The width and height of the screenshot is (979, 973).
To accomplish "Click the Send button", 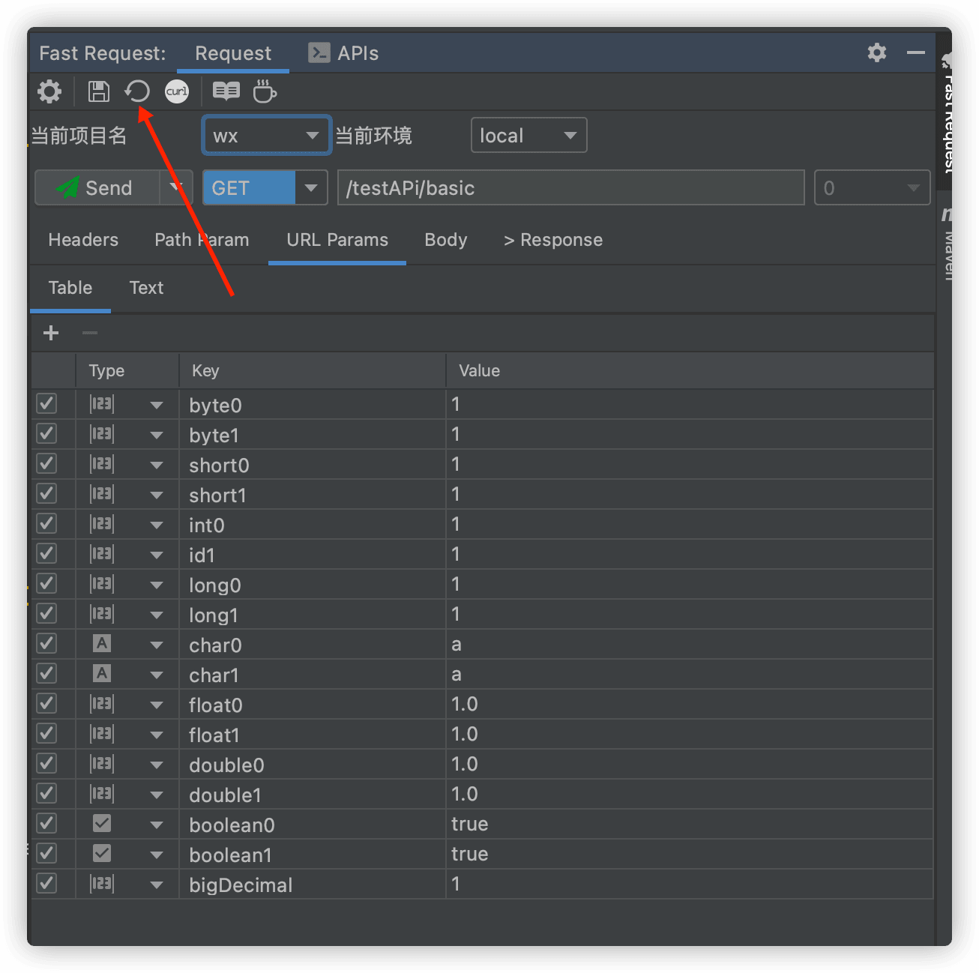I will coord(97,188).
